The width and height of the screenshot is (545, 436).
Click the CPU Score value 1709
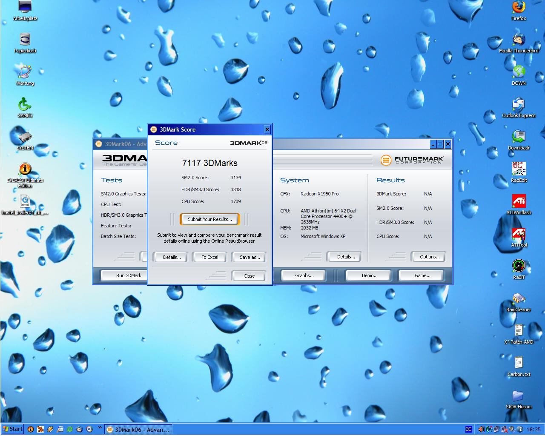[x=236, y=201]
